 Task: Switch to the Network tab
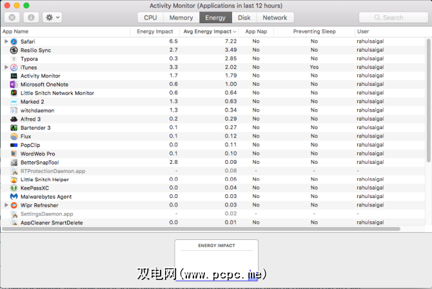(275, 17)
